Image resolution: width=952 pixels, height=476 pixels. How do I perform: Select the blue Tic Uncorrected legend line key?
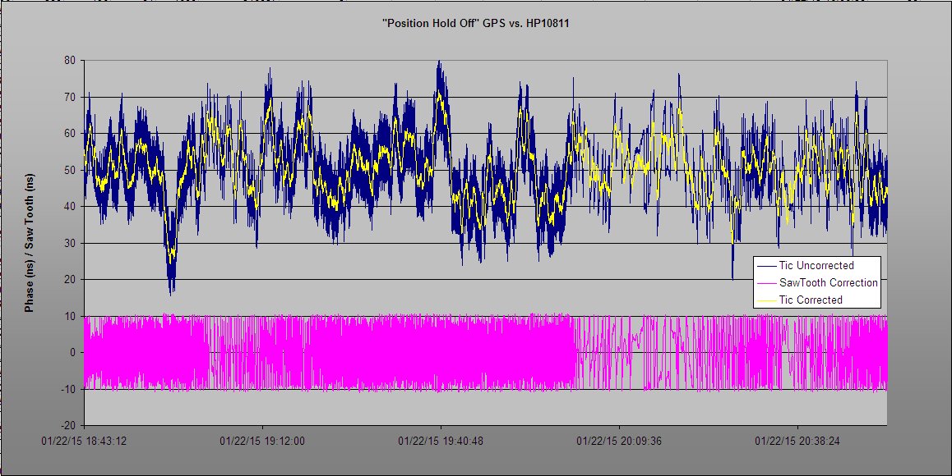tap(767, 266)
